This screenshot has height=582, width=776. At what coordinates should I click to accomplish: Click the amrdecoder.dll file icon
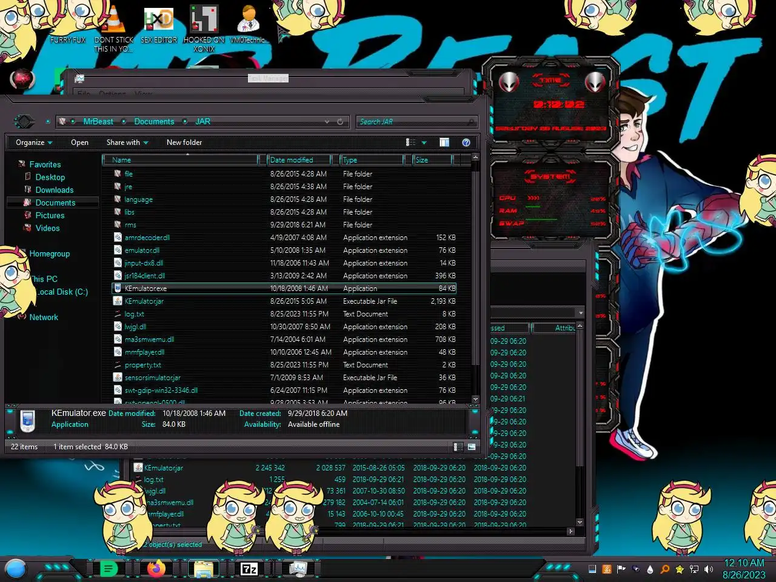click(x=118, y=237)
